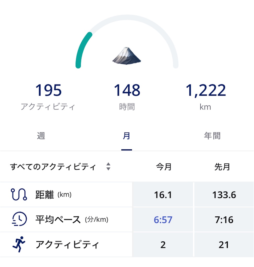Click the 148 時間 total stat
Viewport: 254px width, 267px height.
127,97
